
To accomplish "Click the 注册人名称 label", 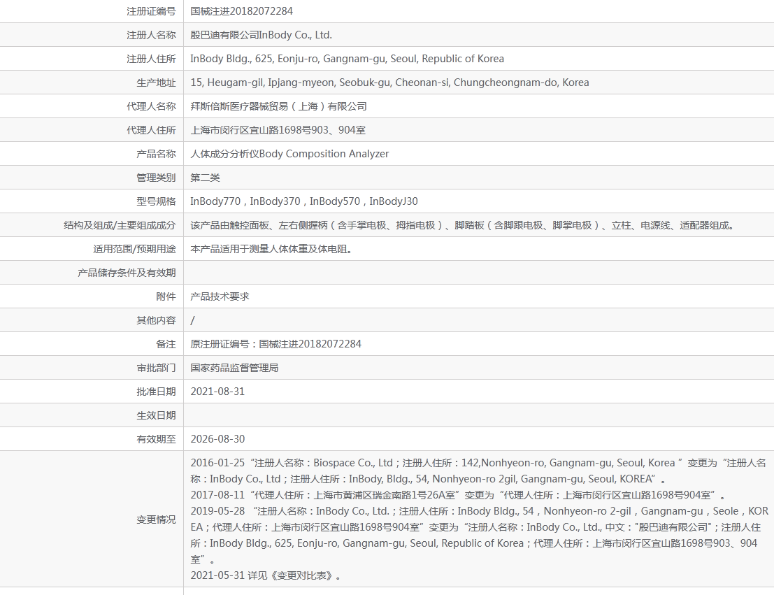I will tap(151, 35).
